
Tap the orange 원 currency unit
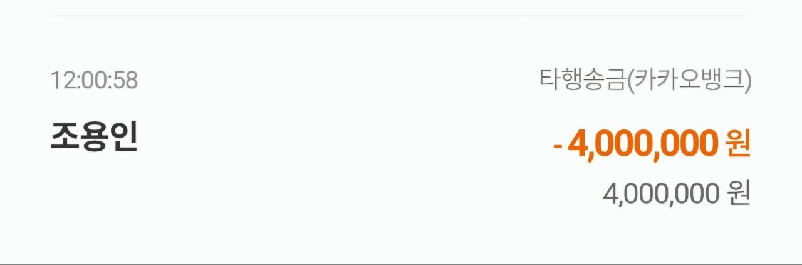(737, 145)
